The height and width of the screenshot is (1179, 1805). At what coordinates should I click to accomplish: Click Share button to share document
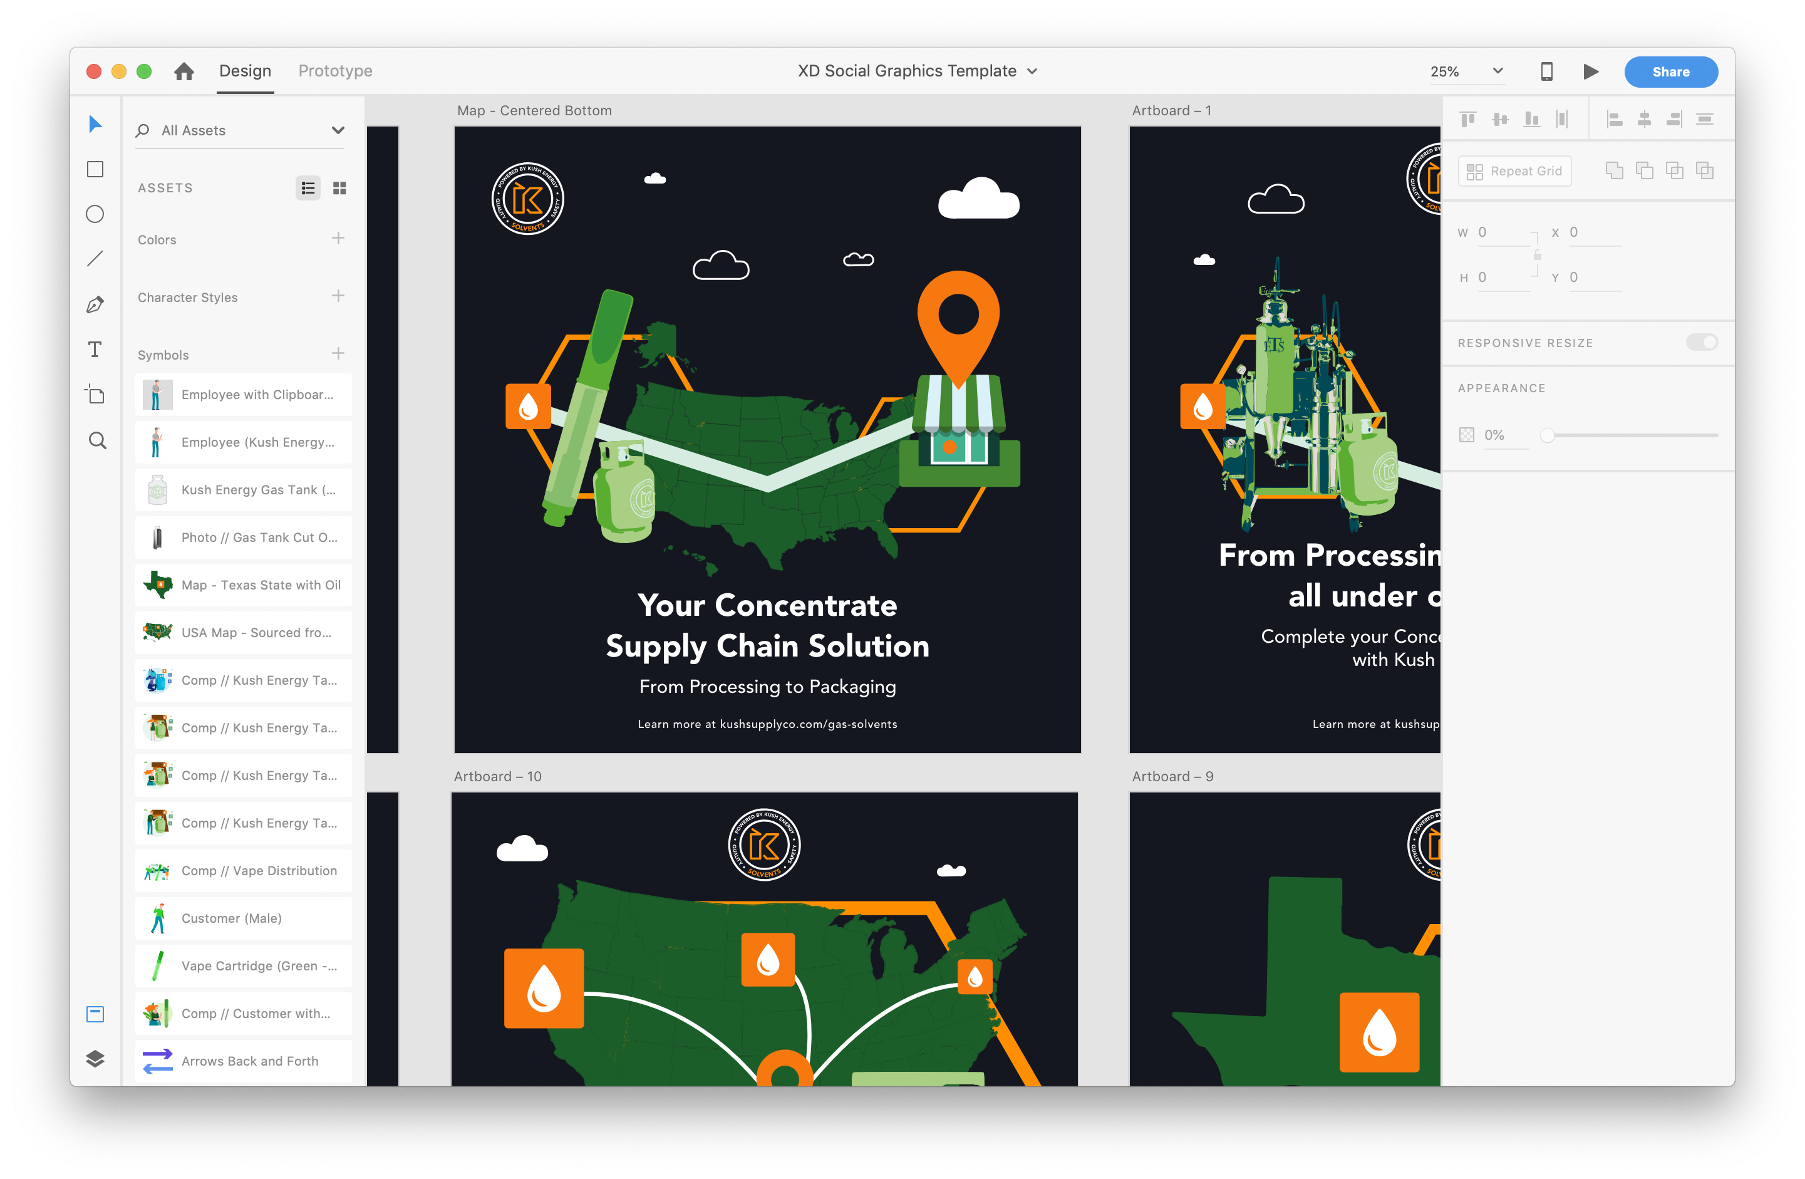click(1671, 71)
